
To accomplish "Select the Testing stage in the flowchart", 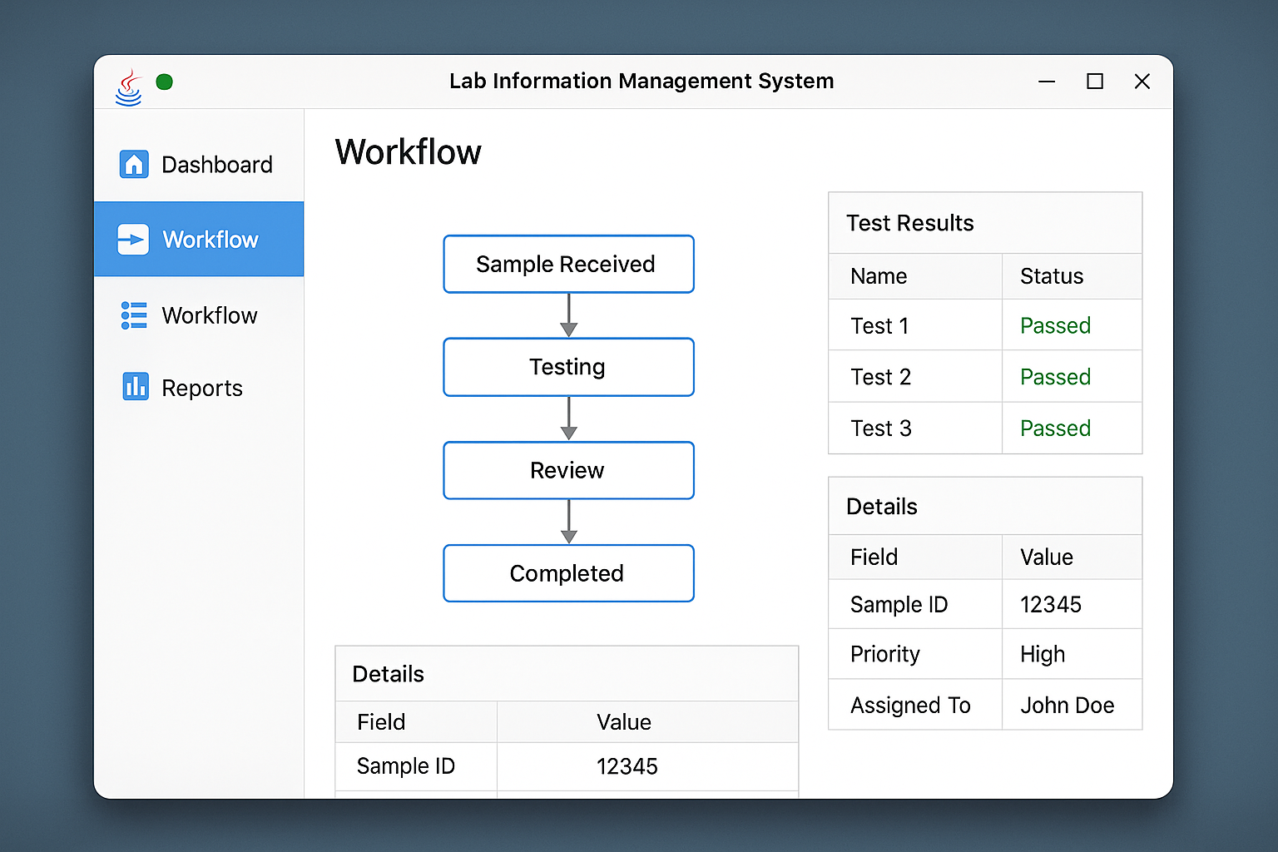I will click(x=568, y=367).
